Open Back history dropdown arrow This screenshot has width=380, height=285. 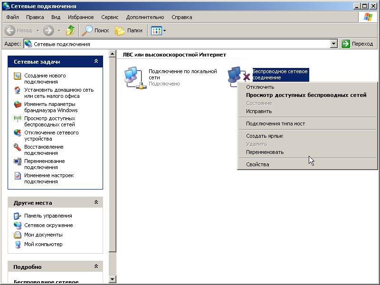[x=38, y=31]
